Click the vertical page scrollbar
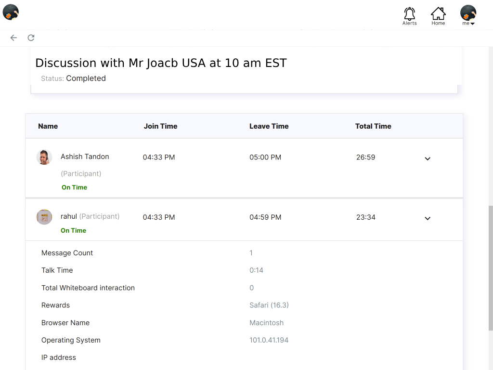This screenshot has height=370, width=493. (x=490, y=267)
